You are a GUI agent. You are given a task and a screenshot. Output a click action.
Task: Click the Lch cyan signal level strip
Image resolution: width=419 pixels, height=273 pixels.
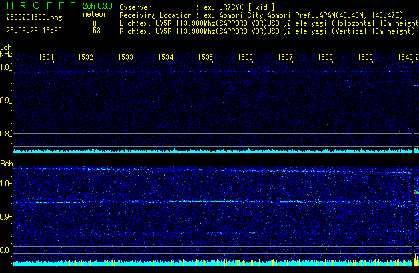(x=213, y=150)
